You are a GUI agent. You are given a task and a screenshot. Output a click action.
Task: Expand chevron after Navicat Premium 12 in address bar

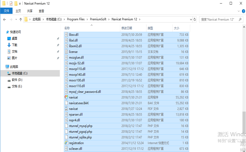[x=140, y=19]
